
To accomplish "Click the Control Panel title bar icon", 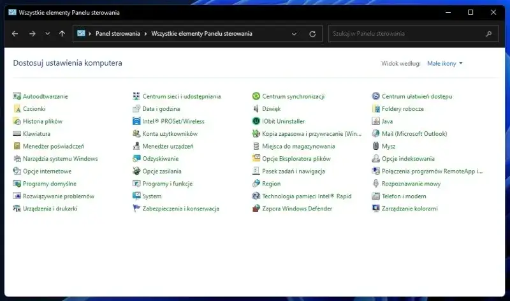I will [x=12, y=12].
